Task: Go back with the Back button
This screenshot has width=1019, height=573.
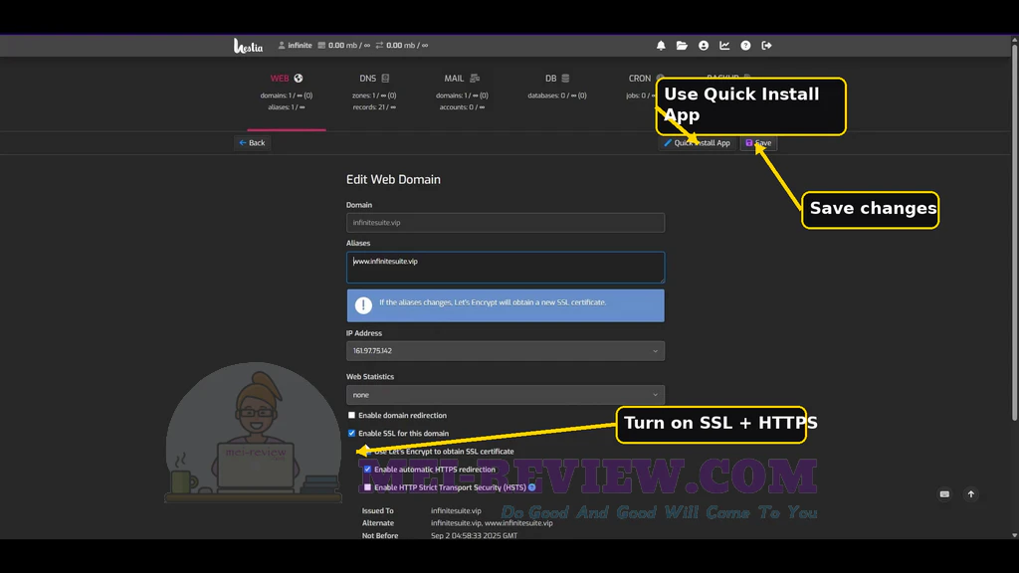Action: pyautogui.click(x=252, y=143)
